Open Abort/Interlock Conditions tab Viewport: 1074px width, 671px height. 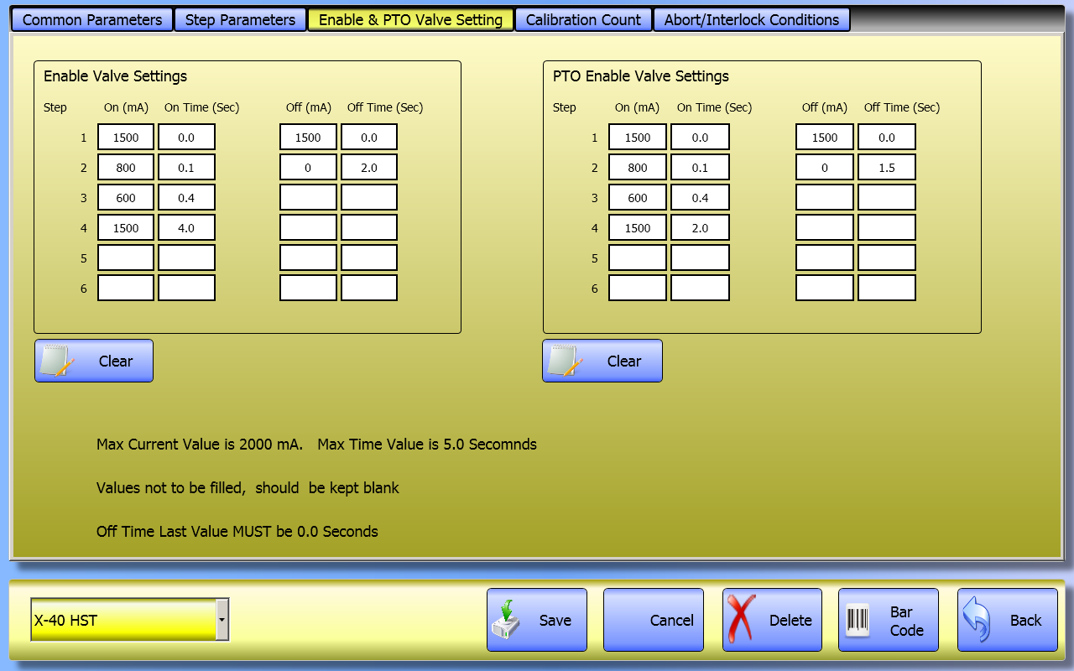751,20
